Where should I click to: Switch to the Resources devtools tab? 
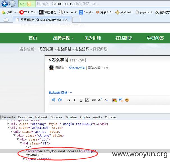point(25,117)
